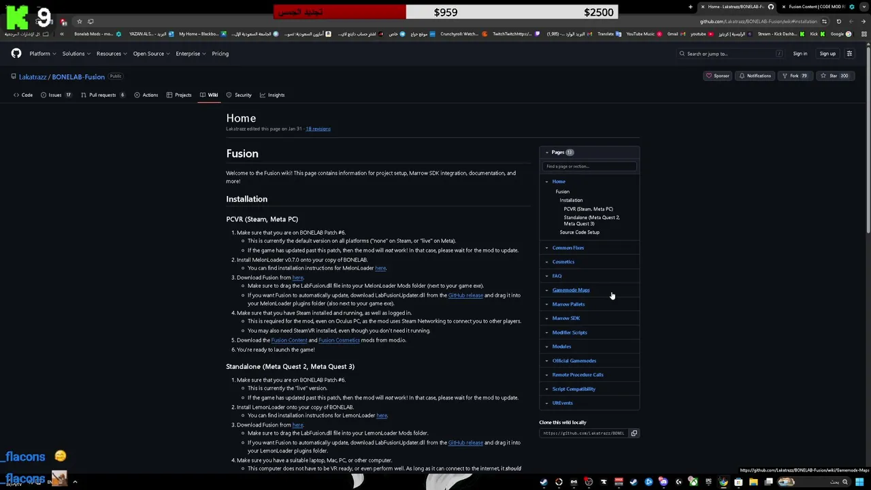
Task: Click the Fork button
Action: (794, 76)
